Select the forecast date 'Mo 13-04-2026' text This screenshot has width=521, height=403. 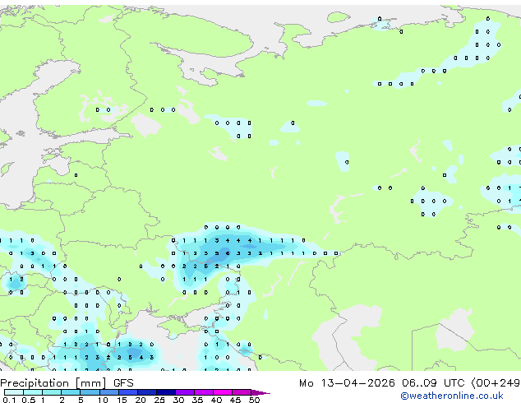[x=347, y=383]
